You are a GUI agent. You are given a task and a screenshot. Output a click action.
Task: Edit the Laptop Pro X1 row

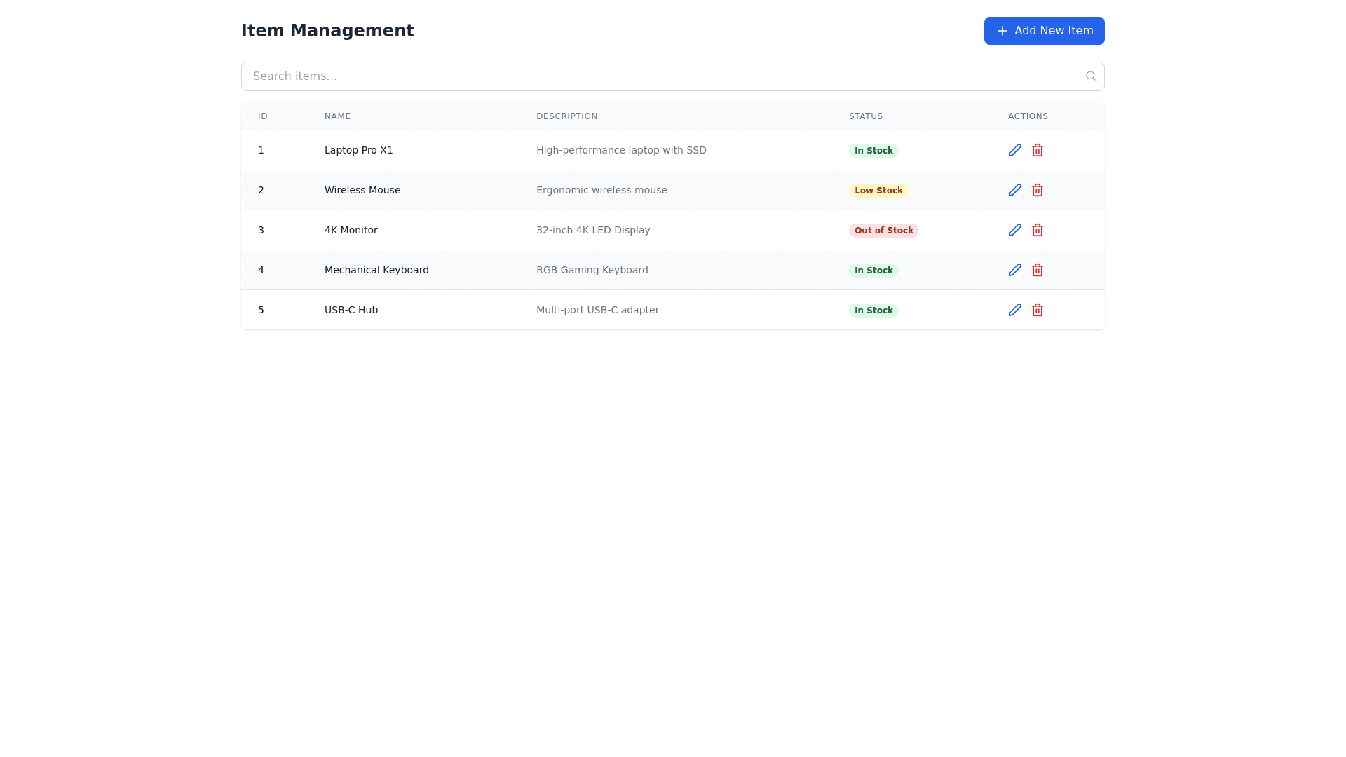coord(1014,150)
